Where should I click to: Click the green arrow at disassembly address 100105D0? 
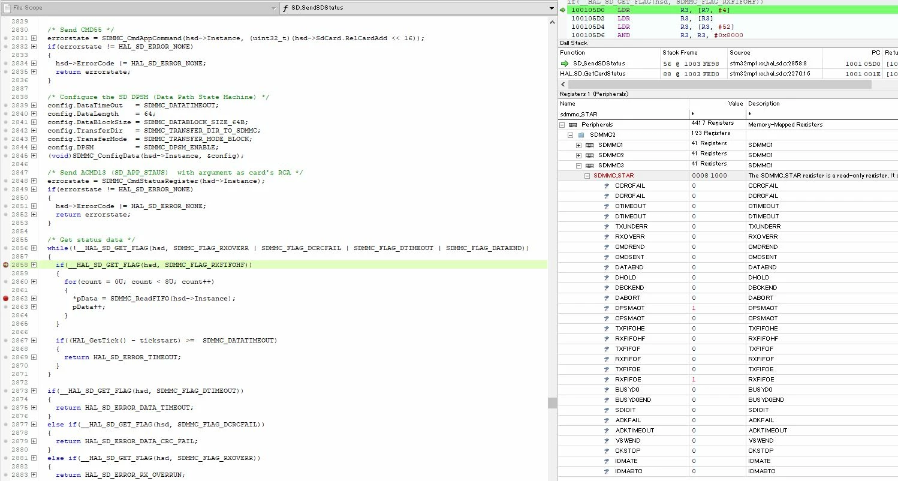pyautogui.click(x=562, y=10)
